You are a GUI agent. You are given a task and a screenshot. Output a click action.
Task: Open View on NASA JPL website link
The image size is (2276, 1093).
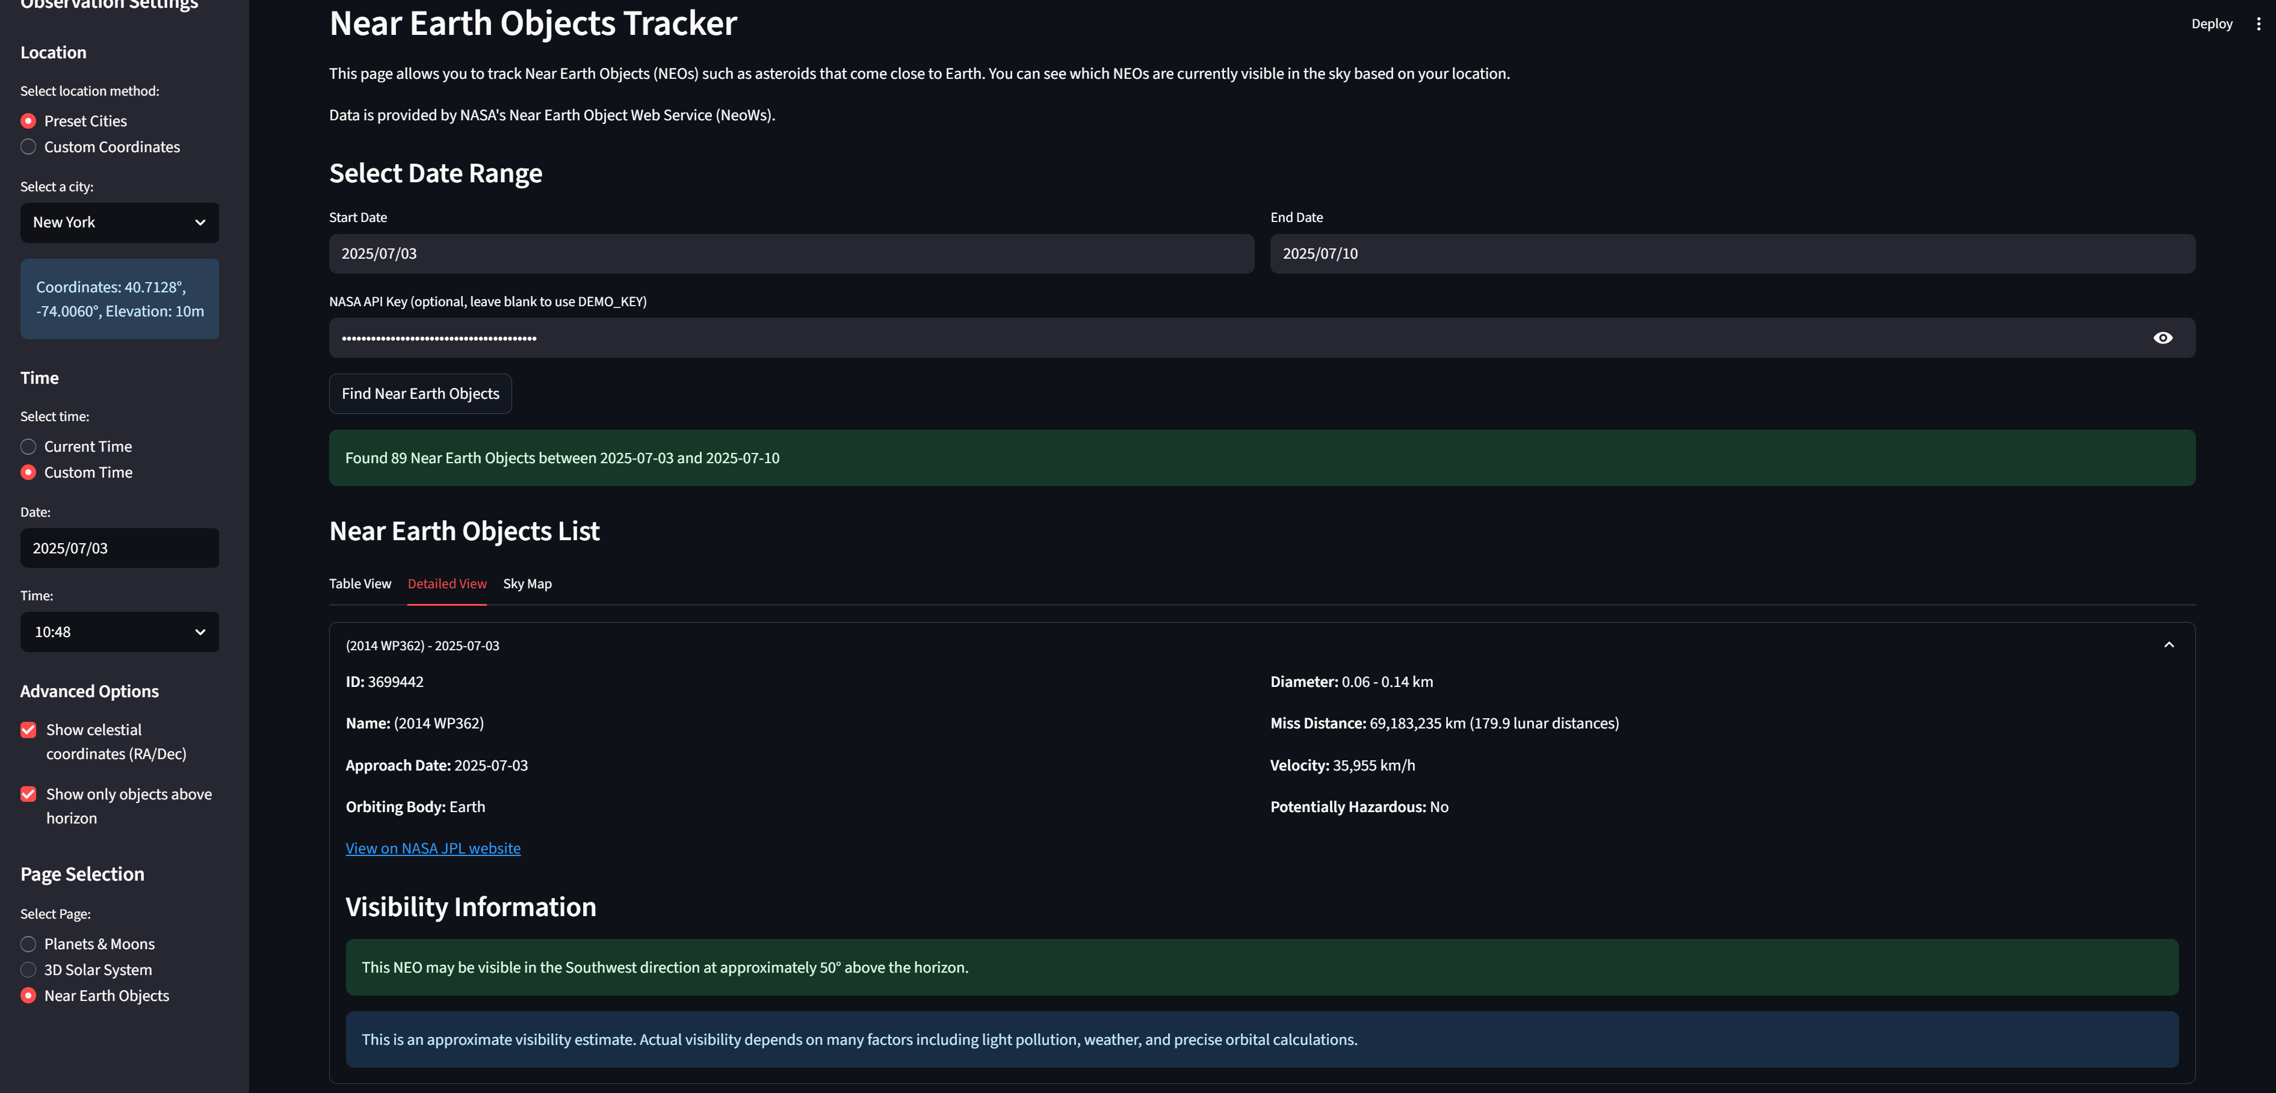(x=433, y=848)
